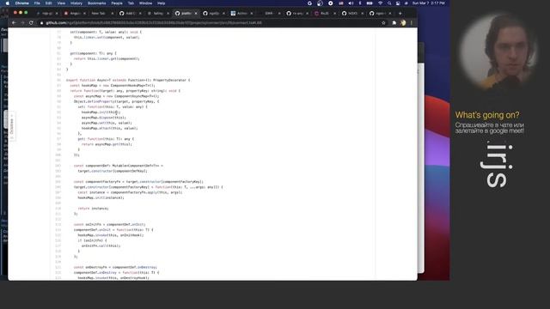Click code line 'return instance;'
This screenshot has height=309, width=550.
(x=94, y=209)
